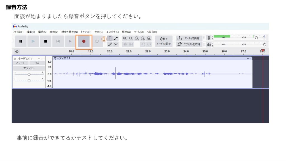Screen dimensions: 286x161
Task: Open the timeline options gear icon
Action: 17,52
